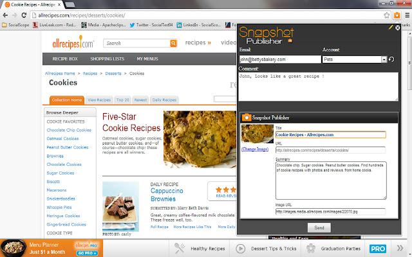Open the Recipes breadcrumb link
Screen dimensions: 412x257
90,73
